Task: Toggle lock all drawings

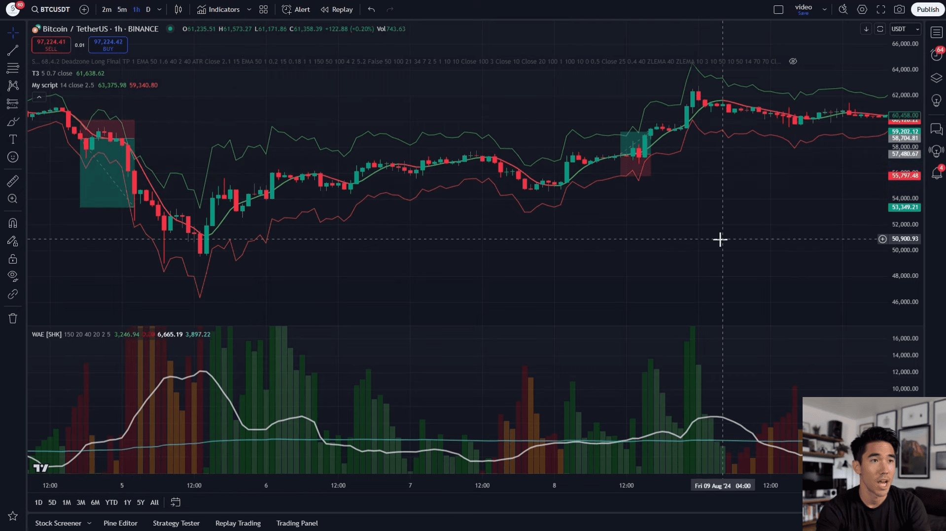Action: coord(13,259)
